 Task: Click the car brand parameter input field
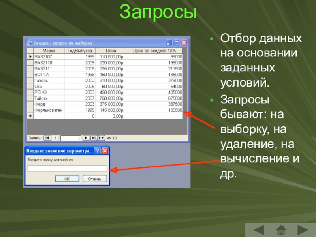click(x=67, y=168)
